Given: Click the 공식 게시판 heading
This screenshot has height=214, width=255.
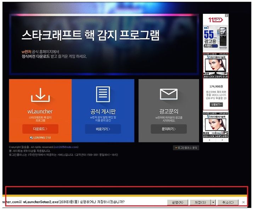Looking at the screenshot, I should coord(103,112).
